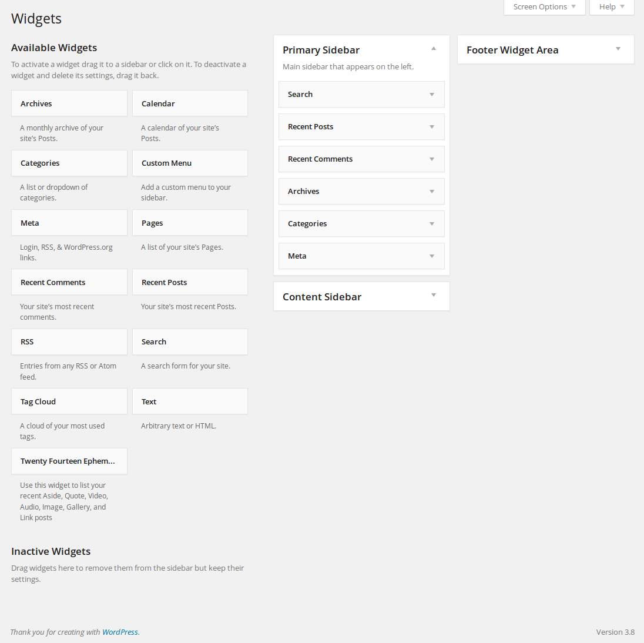Open the Screen Options tab
The width and height of the screenshot is (644, 643).
tap(544, 7)
